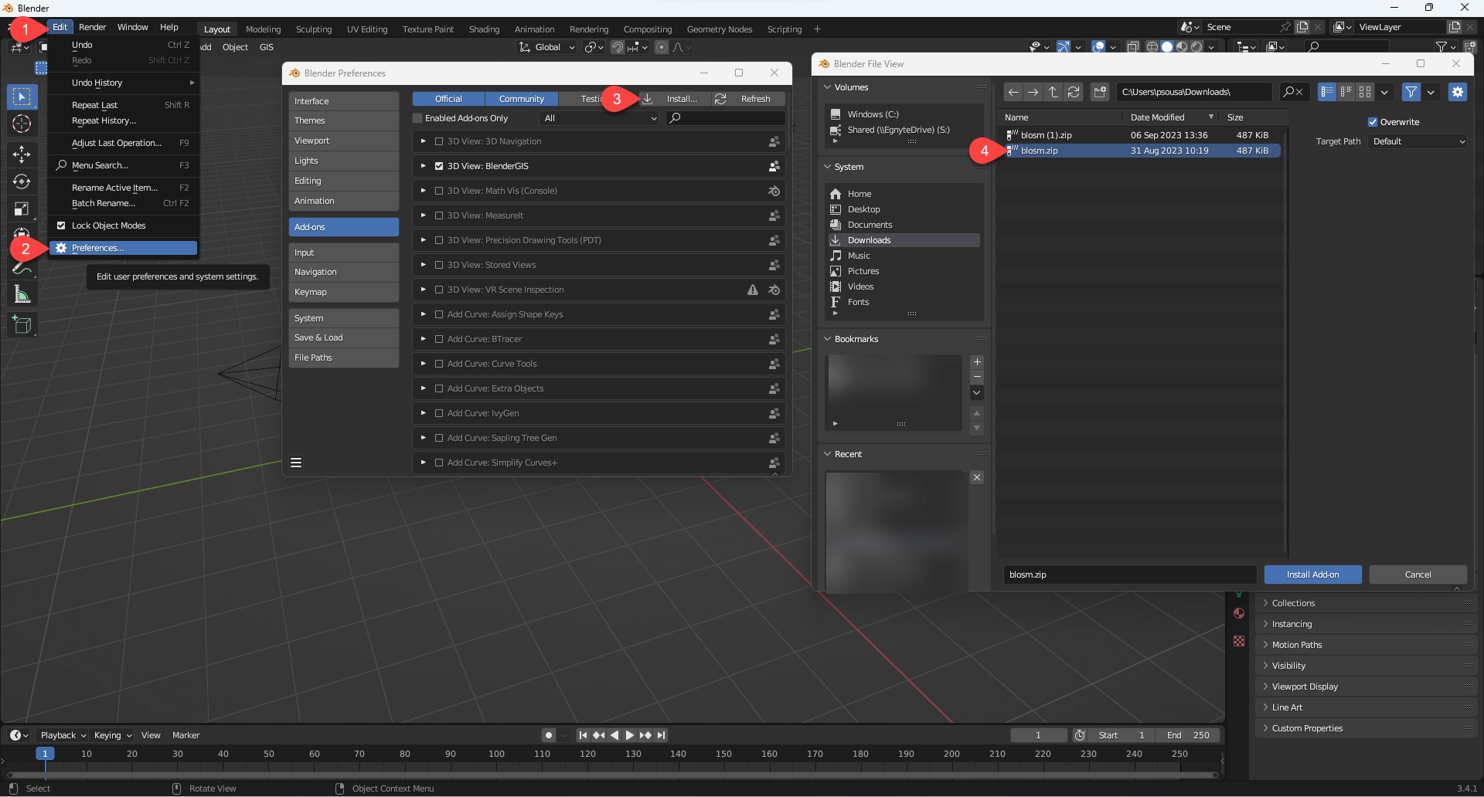
Task: Enable 3D View: MeasureIt add-on
Action: (x=439, y=215)
